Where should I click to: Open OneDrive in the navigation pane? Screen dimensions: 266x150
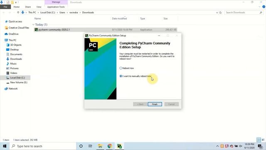coord(13,34)
